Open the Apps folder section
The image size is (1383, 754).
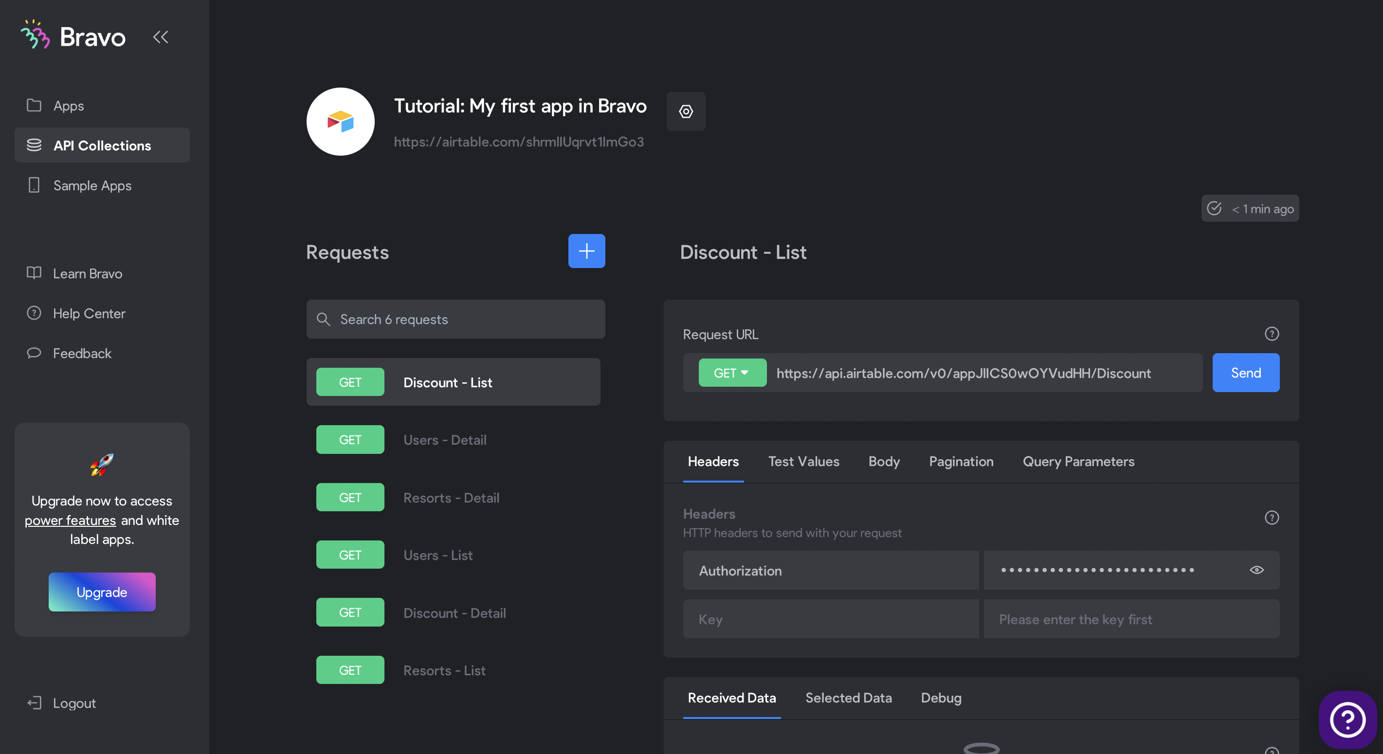[102, 106]
